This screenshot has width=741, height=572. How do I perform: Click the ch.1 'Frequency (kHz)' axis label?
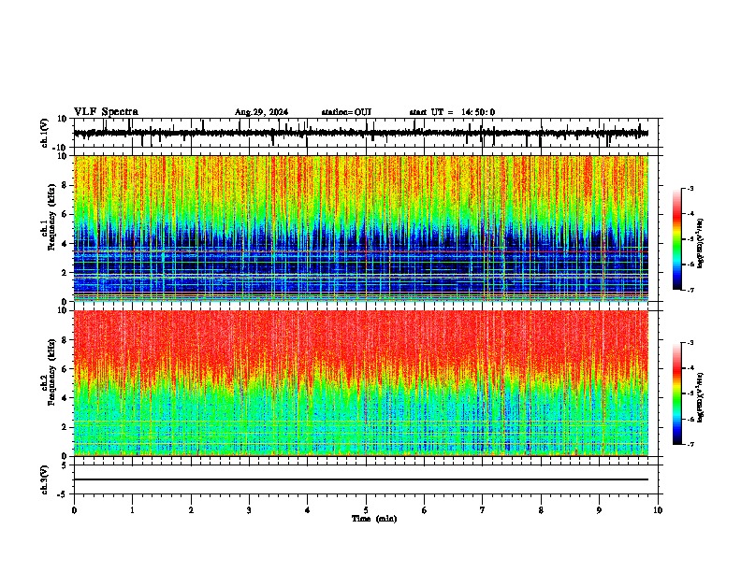tap(51, 217)
